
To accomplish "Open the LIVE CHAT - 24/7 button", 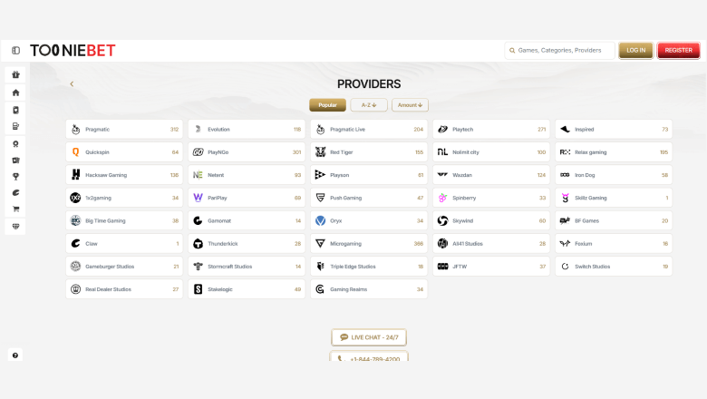I will click(x=369, y=337).
